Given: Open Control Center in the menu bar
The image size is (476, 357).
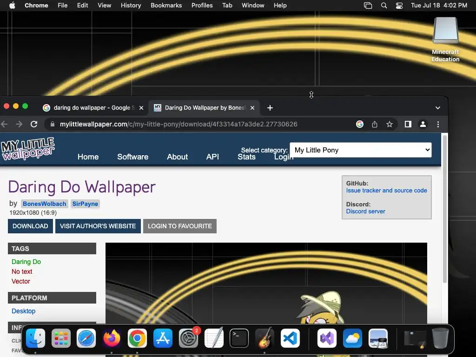Looking at the screenshot, I should coord(399,6).
